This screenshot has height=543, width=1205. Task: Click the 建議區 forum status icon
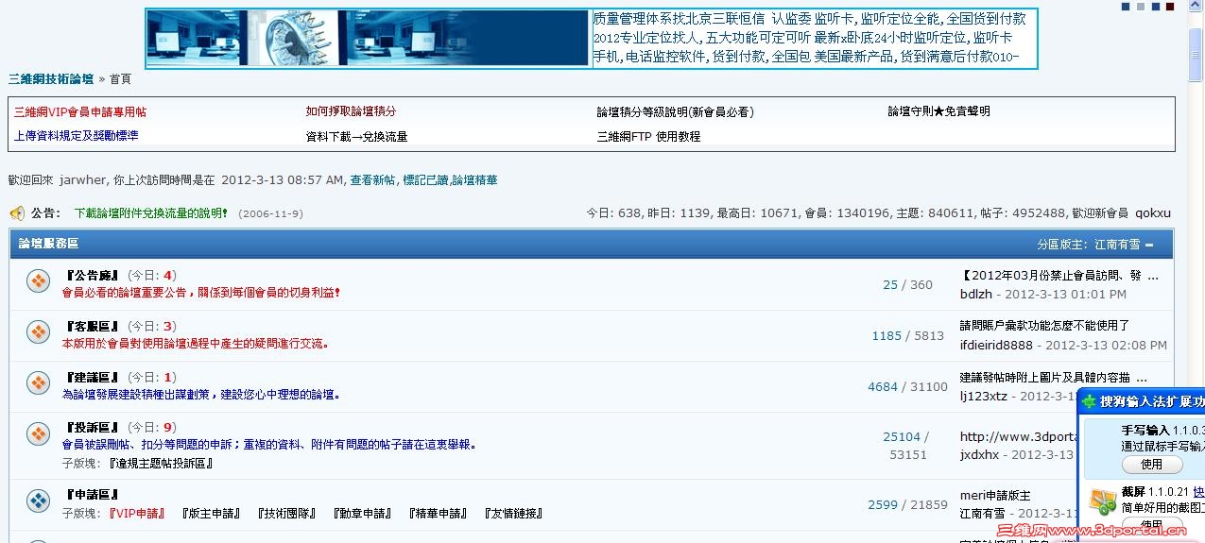tap(38, 383)
